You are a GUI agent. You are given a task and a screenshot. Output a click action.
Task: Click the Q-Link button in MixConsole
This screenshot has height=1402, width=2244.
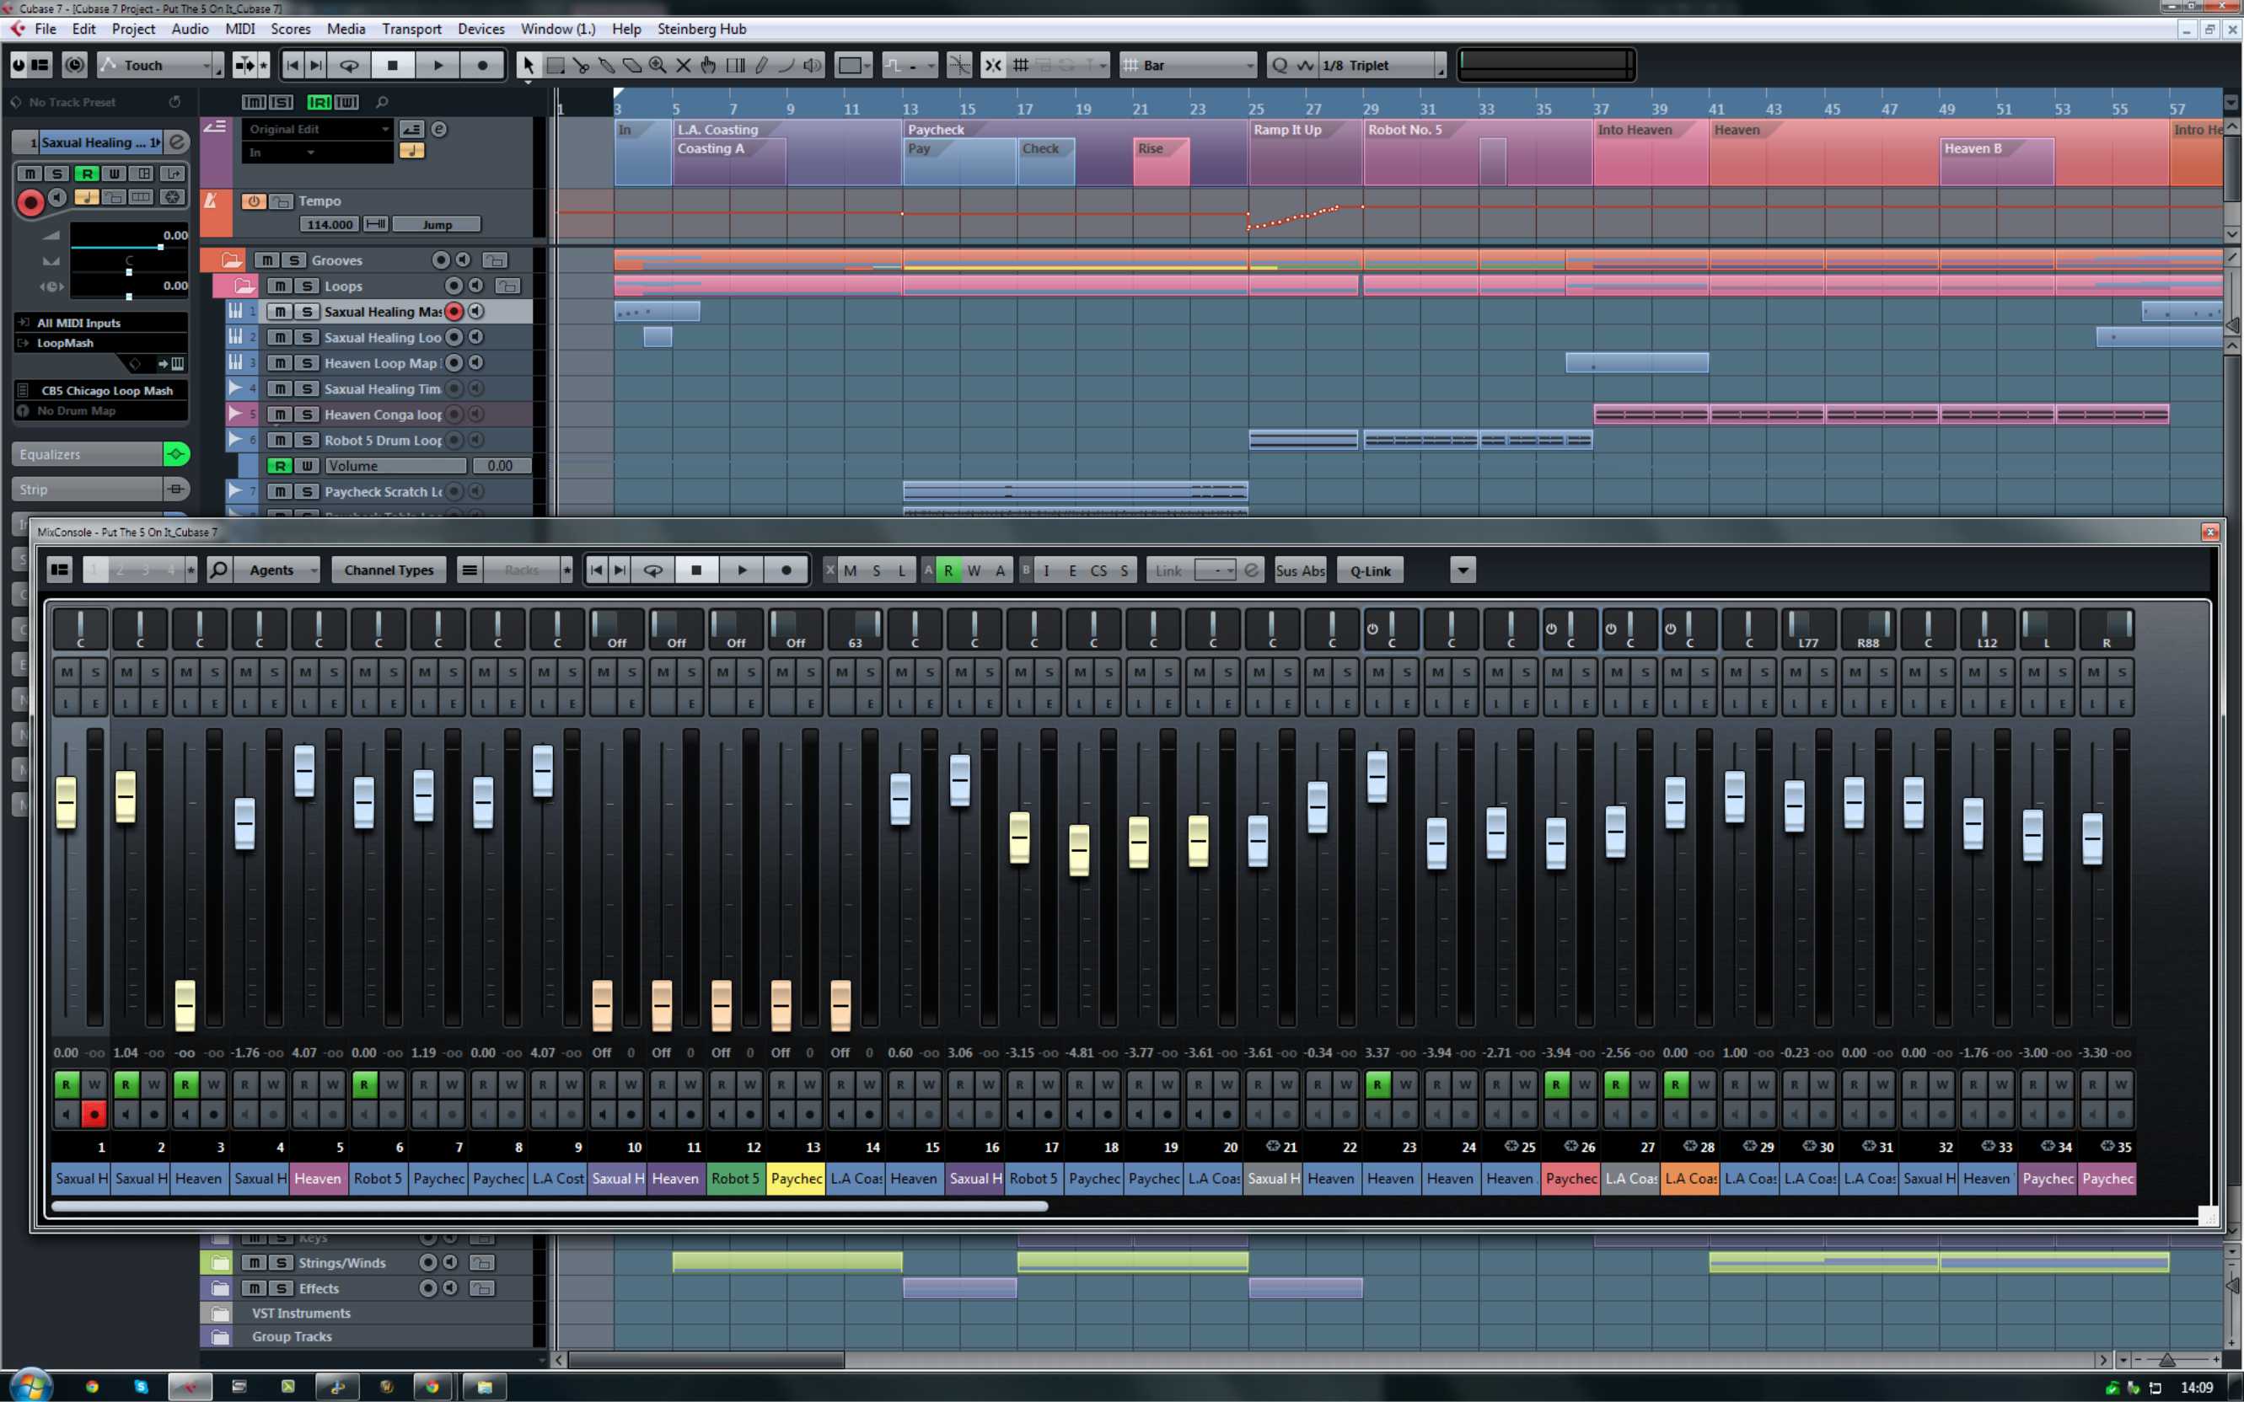coord(1372,570)
